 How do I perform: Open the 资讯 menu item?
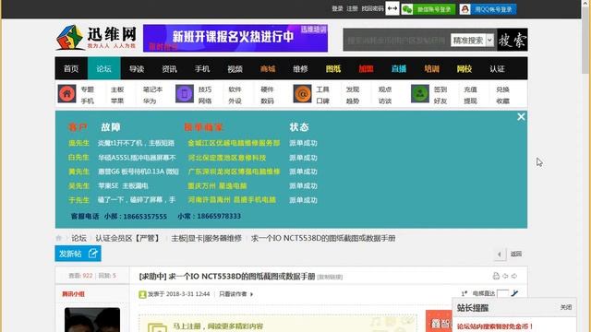169,68
